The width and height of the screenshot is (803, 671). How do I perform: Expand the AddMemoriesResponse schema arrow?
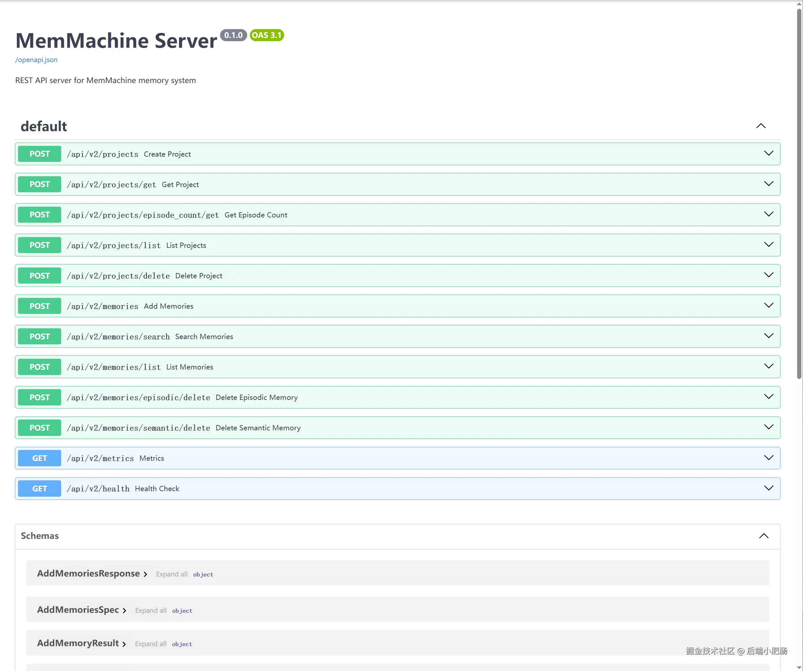pyautogui.click(x=145, y=574)
